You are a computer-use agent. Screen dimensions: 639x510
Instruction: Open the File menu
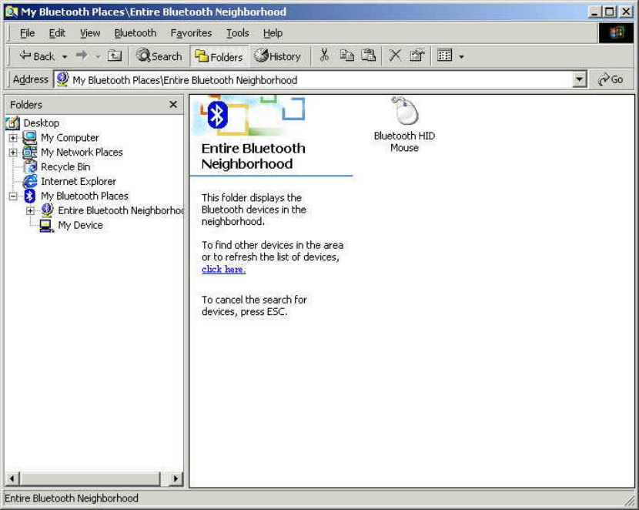click(x=27, y=33)
